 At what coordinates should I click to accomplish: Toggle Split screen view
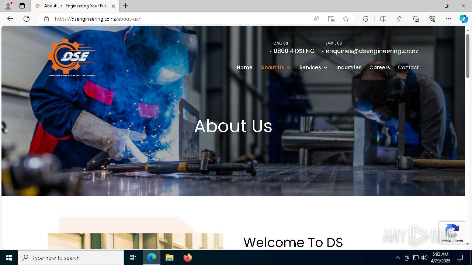pyautogui.click(x=383, y=19)
